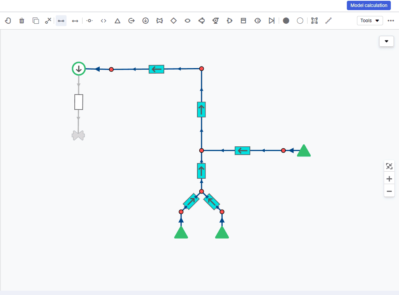Select the tank rectangle tool
Viewport: 399px width, 295px height.
tap(244, 21)
